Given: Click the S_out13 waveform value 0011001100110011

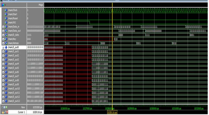Looking at the screenshot, I should pos(100,101).
